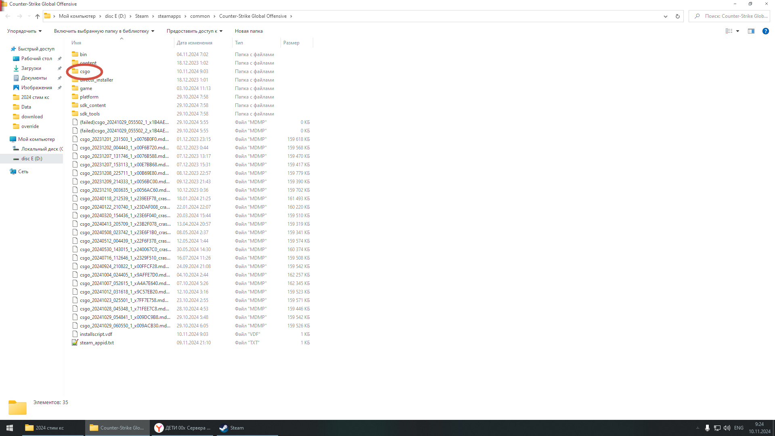Image resolution: width=775 pixels, height=436 pixels.
Task: Open Рабочий стол in quick access
Action: click(36, 59)
